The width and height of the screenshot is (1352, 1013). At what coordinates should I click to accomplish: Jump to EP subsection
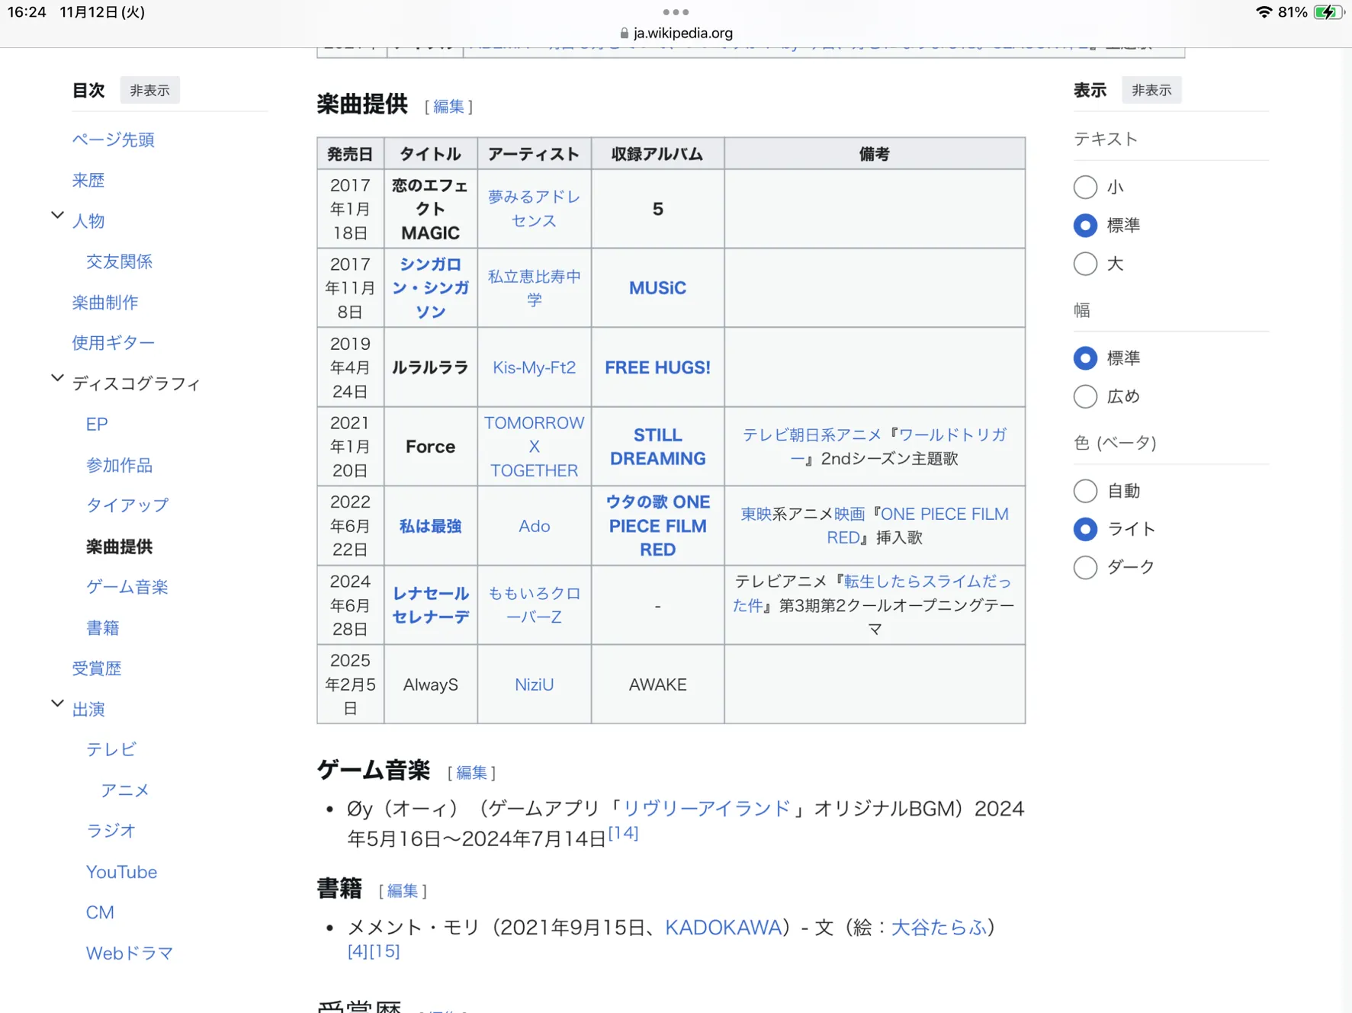[97, 425]
